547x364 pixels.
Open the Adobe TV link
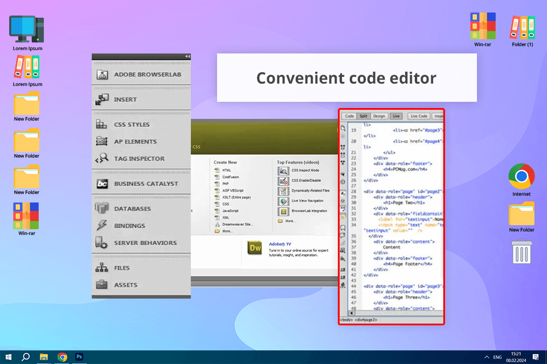pos(280,244)
